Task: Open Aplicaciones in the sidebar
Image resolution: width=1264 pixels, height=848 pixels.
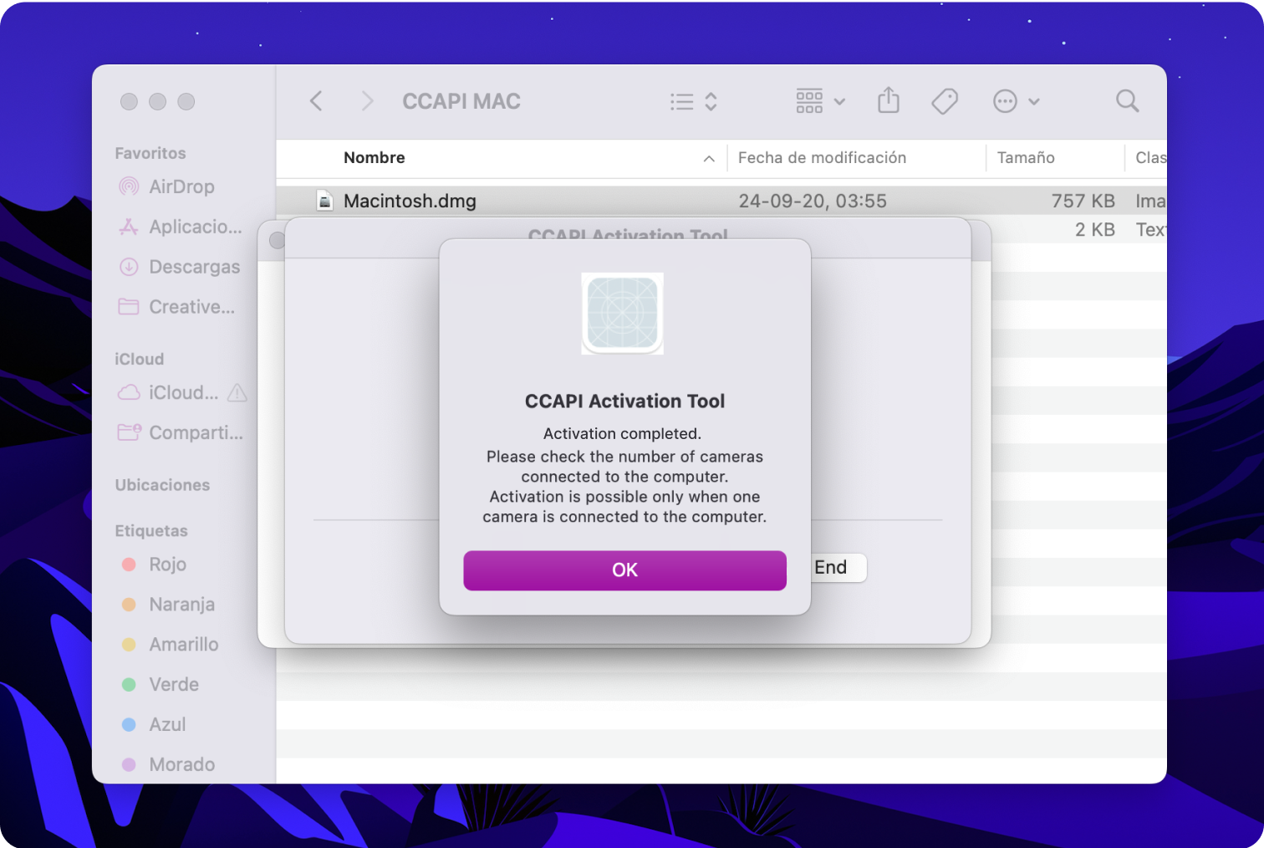Action: click(x=181, y=227)
